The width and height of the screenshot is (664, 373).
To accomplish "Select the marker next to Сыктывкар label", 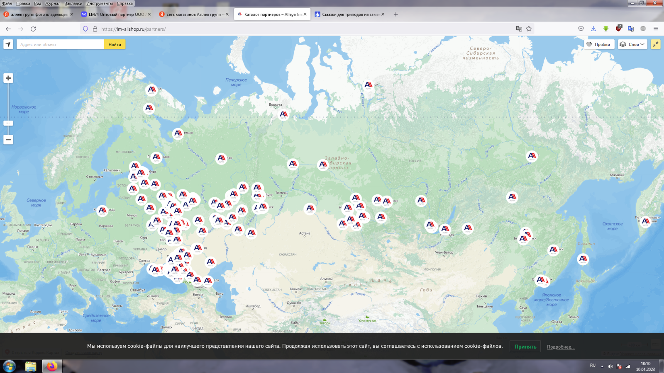I will tap(221, 158).
